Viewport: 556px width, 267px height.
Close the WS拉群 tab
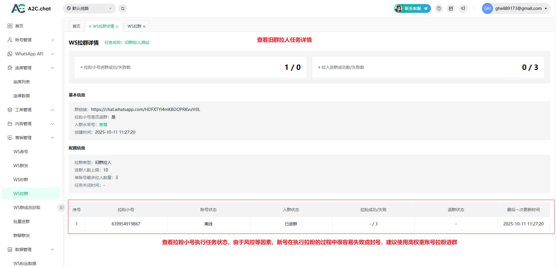144,26
